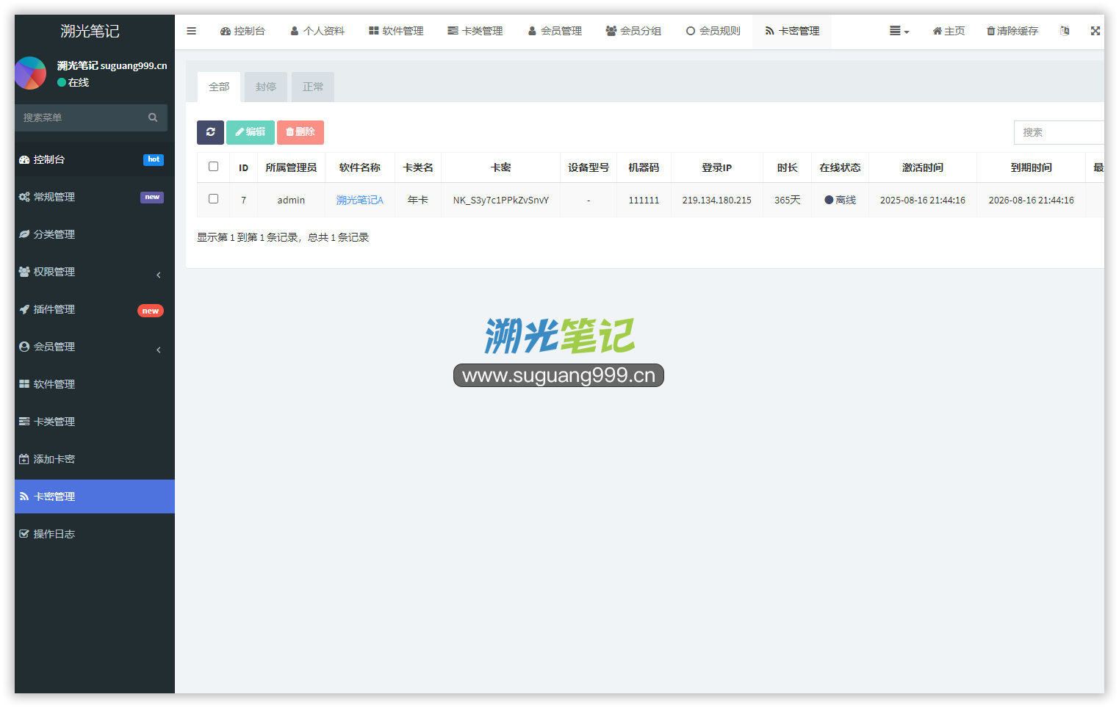Click the grid icon beside sidebar 软件管理
The image size is (1119, 708).
tap(24, 384)
